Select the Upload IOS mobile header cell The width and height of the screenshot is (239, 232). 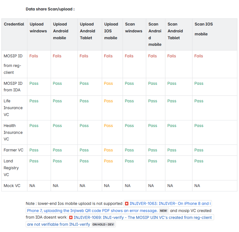(111, 31)
